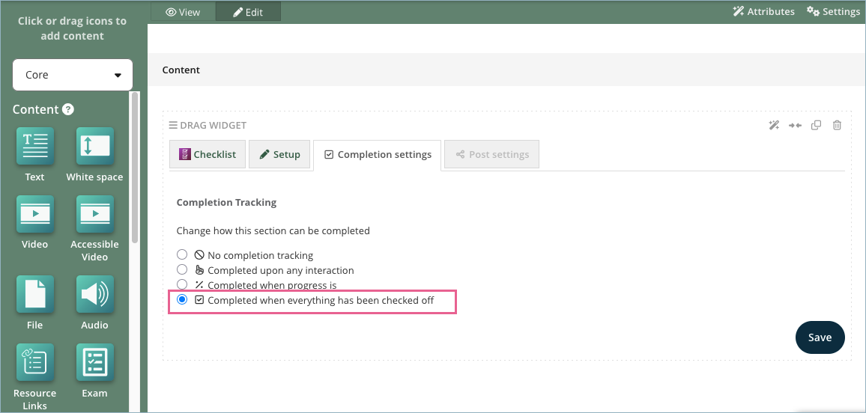Grab the DRAG WIDGET handle
The height and width of the screenshot is (413, 866).
coord(208,125)
